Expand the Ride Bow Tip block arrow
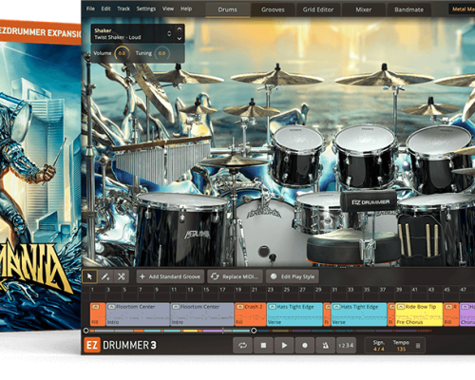This screenshot has width=475, height=380. pos(401,307)
